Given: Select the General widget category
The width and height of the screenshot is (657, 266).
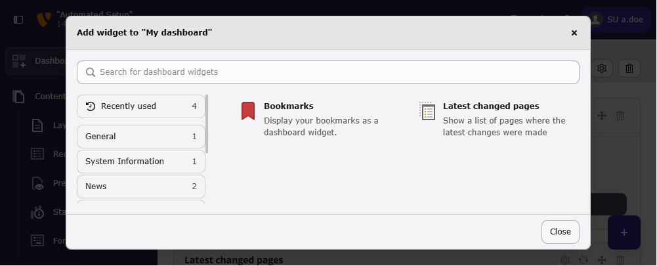Looking at the screenshot, I should 141,137.
